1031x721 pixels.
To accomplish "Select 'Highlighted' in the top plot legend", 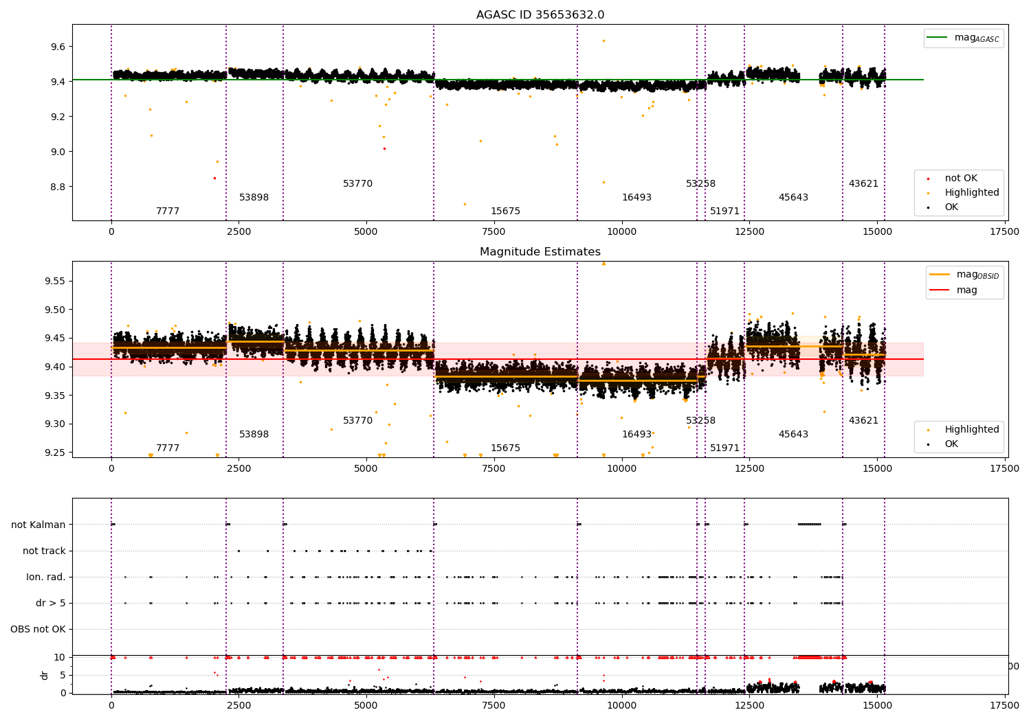I will pos(972,193).
